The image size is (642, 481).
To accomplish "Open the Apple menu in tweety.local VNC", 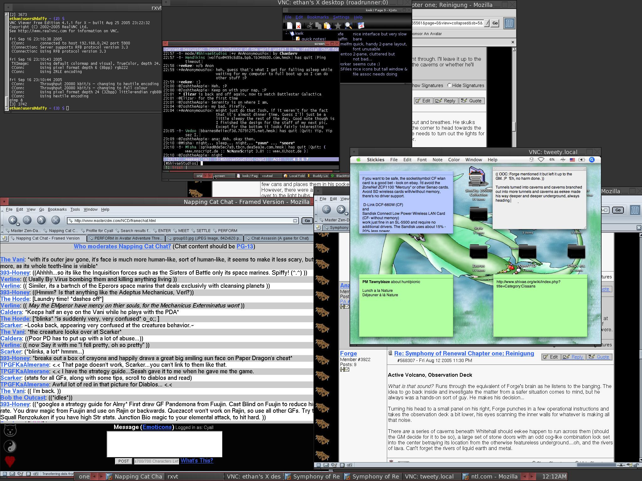I will click(x=358, y=160).
